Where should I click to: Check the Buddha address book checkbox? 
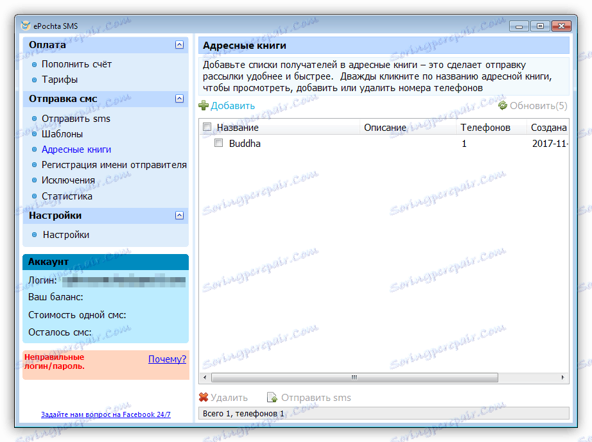click(x=218, y=143)
